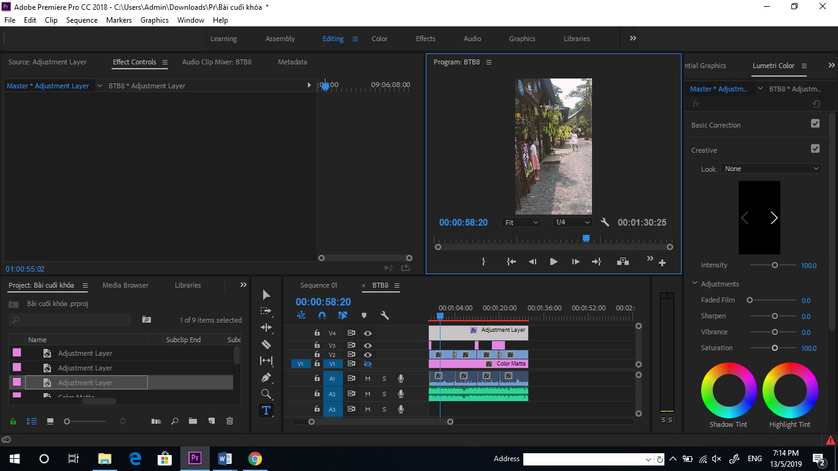The width and height of the screenshot is (838, 471).
Task: Open Word from the Windows taskbar
Action: click(x=225, y=459)
